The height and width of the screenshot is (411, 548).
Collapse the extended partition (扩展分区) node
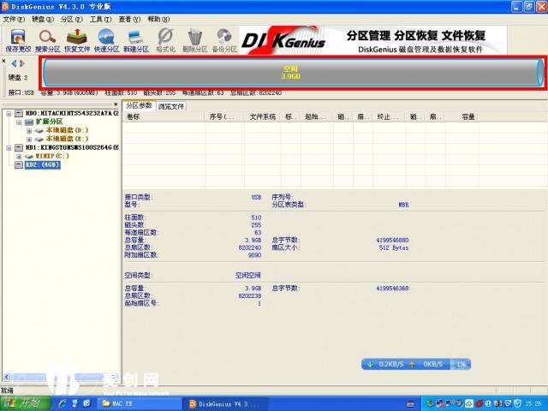click(x=19, y=122)
